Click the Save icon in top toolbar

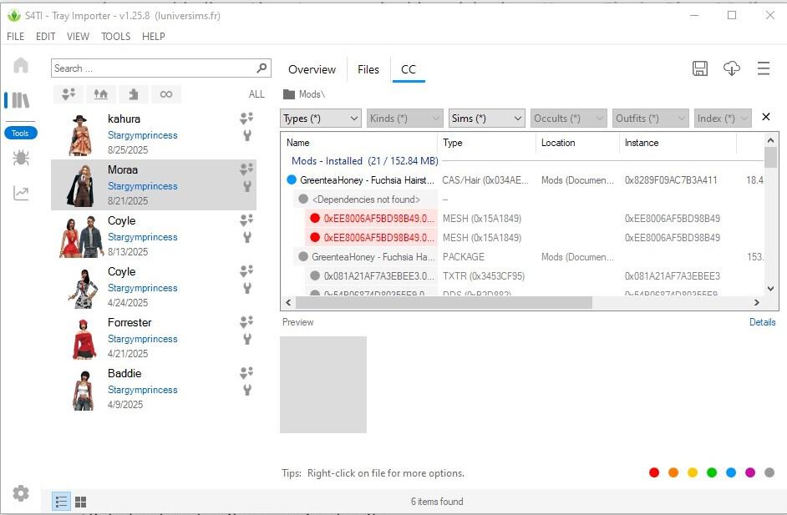700,69
